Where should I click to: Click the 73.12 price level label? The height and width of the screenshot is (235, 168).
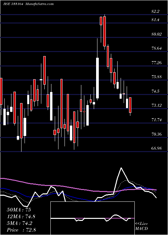(157, 105)
